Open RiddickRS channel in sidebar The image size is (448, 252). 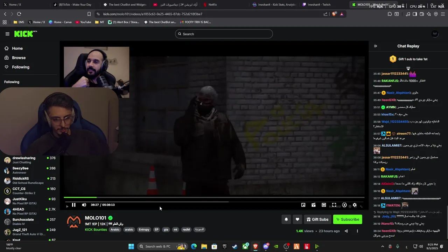(x=30, y=181)
